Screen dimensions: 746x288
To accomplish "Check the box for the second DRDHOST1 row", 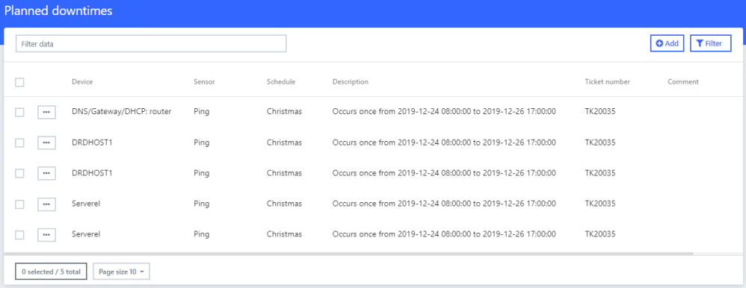I will (x=19, y=173).
